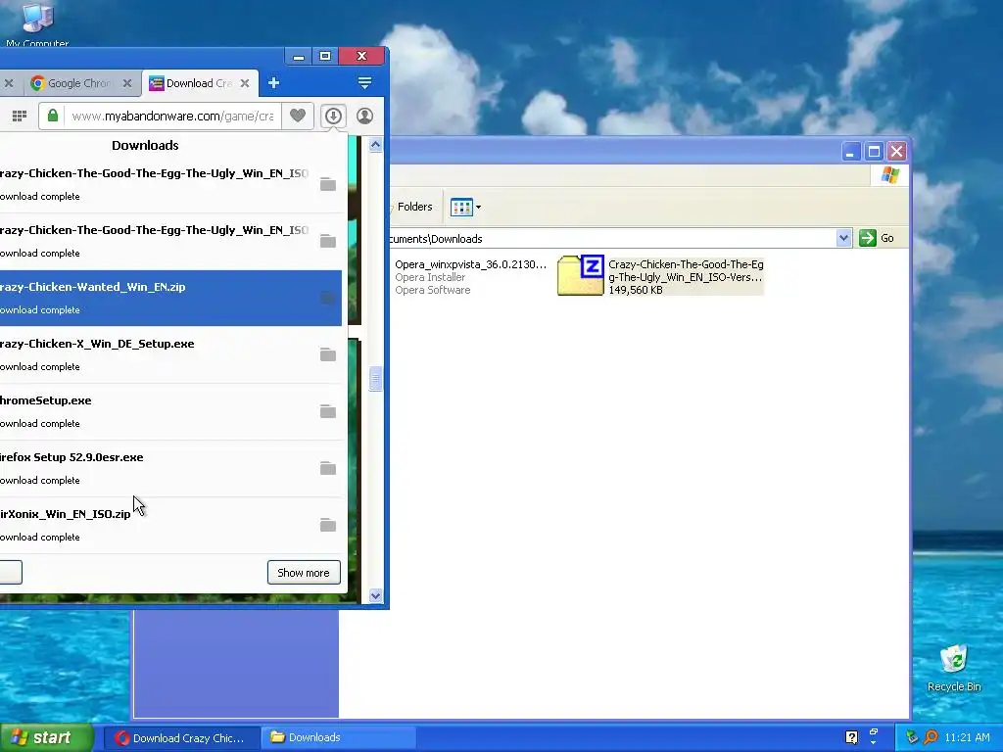The width and height of the screenshot is (1003, 752).
Task: Select Crazy-Chicken-Wanted_Win_EN.zip download entry
Action: pyautogui.click(x=170, y=298)
